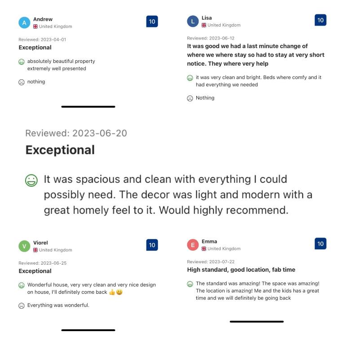The height and width of the screenshot is (345, 345).
Task: Click Emma's score badge of 10
Action: (321, 243)
